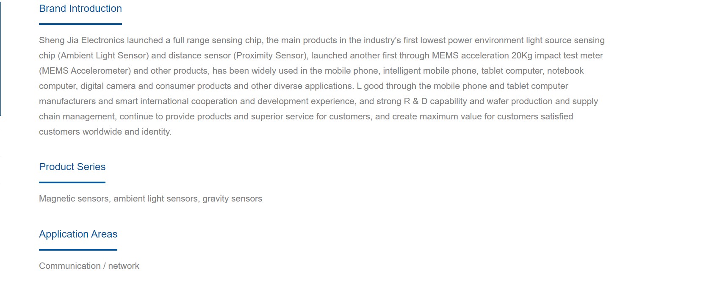Click the phrase "(MEMS Accelerometer)"
The image size is (717, 290).
pyautogui.click(x=85, y=71)
